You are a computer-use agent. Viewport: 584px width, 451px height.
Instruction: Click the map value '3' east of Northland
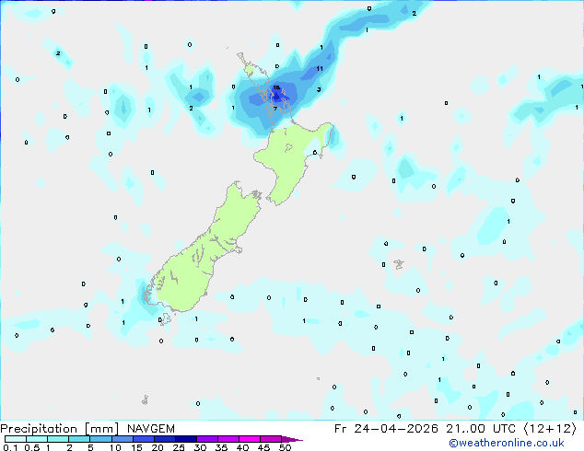(x=319, y=89)
